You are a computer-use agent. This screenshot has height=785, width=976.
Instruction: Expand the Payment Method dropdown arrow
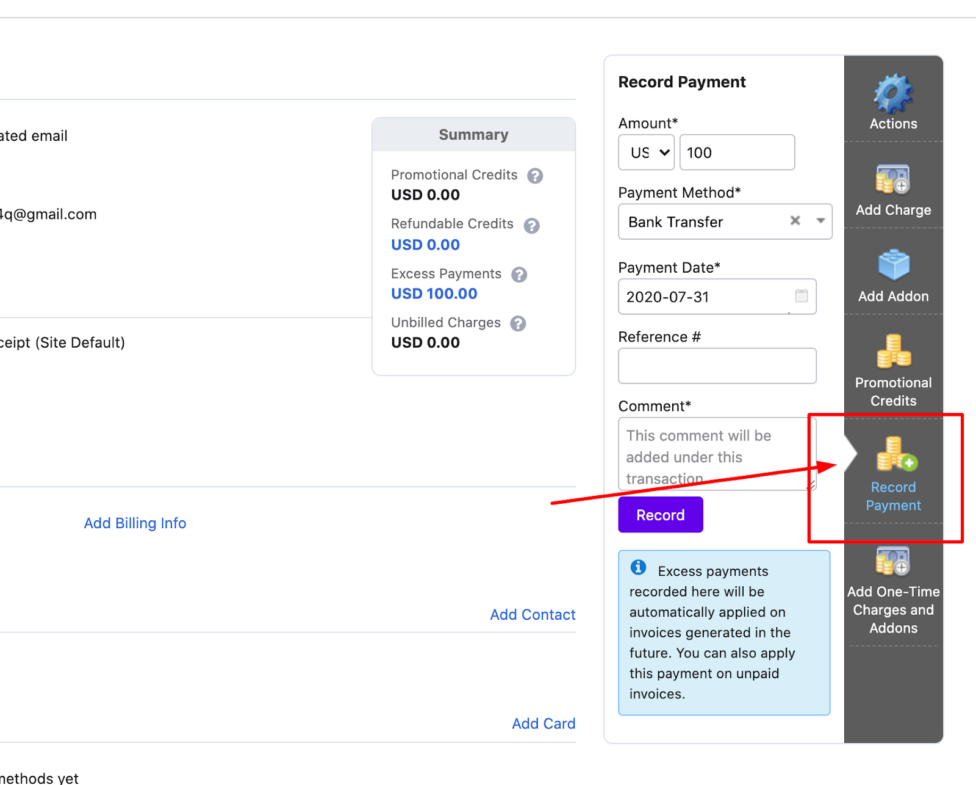click(x=820, y=221)
